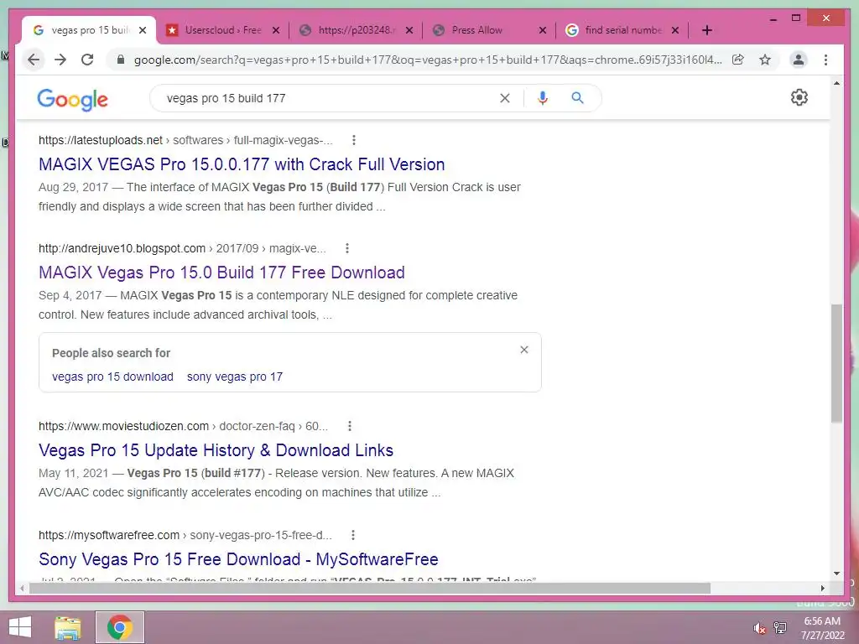Open a new browser tab
Screen dimensions: 859x644
point(706,30)
